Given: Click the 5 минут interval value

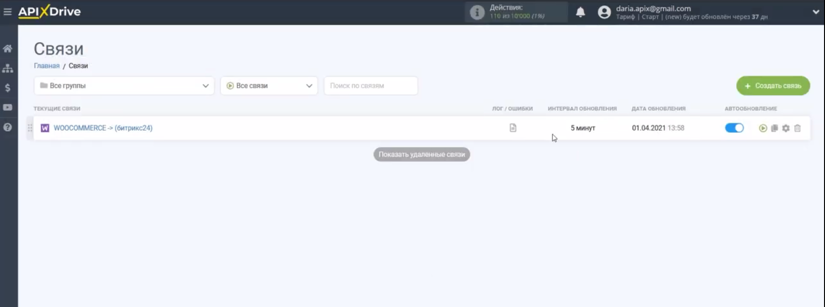Looking at the screenshot, I should [x=583, y=128].
